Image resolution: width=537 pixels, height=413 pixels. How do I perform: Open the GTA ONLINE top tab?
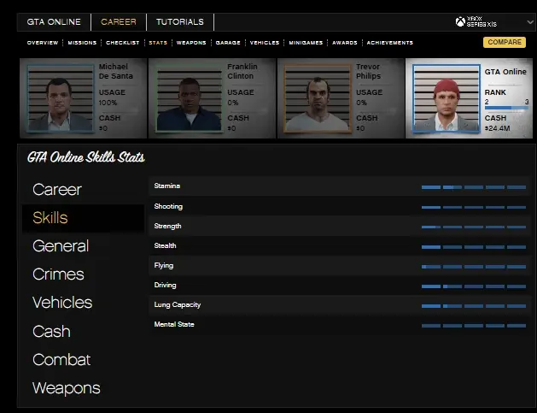(x=54, y=22)
